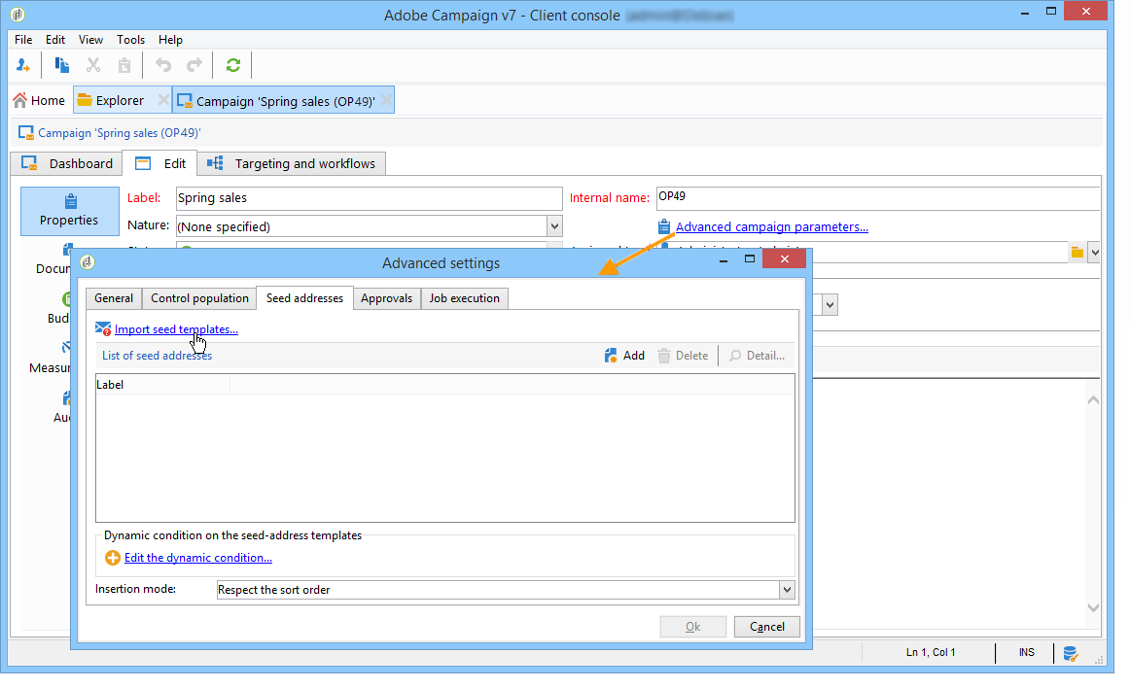Click the Campaign 'Spring sales (OP49)' breadcrumb link
1130x688 pixels.
click(x=120, y=132)
